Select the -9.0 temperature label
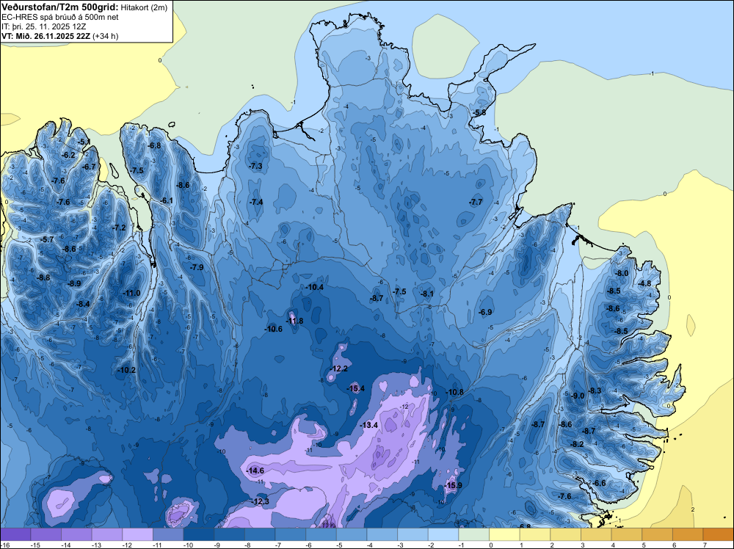 coord(578,396)
